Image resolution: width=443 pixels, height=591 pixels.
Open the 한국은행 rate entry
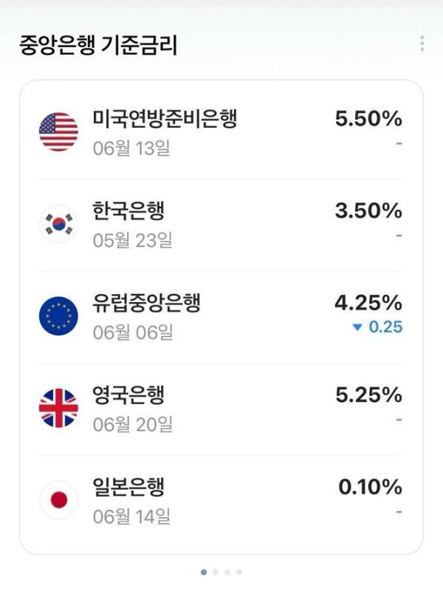pos(221,225)
